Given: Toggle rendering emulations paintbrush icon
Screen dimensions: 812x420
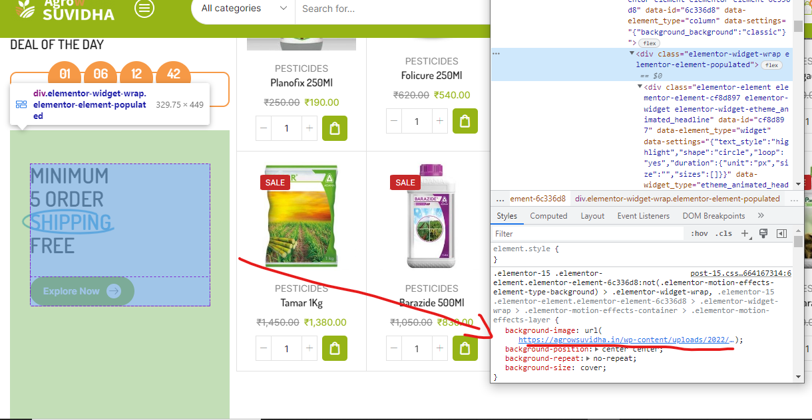Looking at the screenshot, I should [x=763, y=233].
